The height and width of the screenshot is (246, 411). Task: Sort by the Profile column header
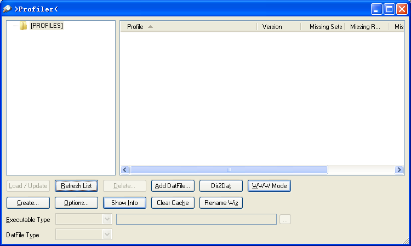(189, 27)
